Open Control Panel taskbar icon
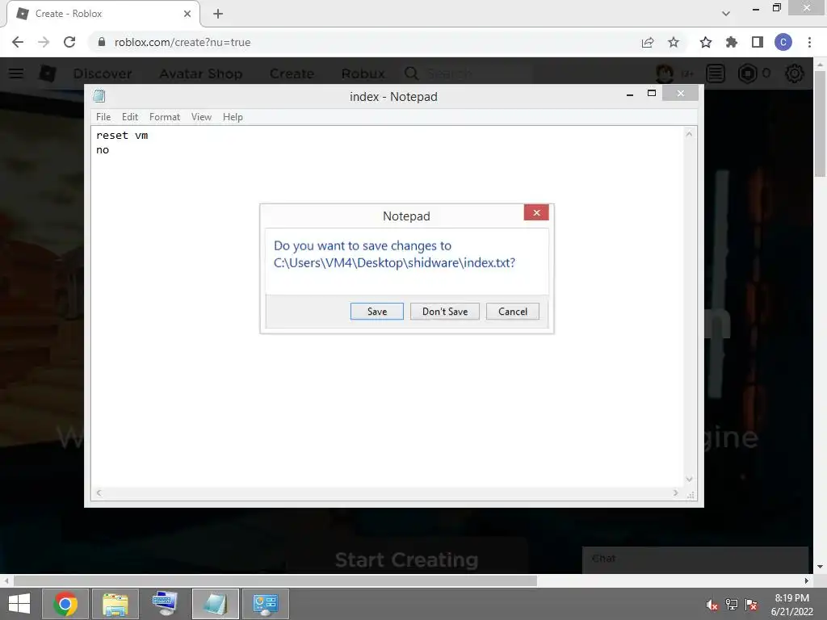 point(265,604)
